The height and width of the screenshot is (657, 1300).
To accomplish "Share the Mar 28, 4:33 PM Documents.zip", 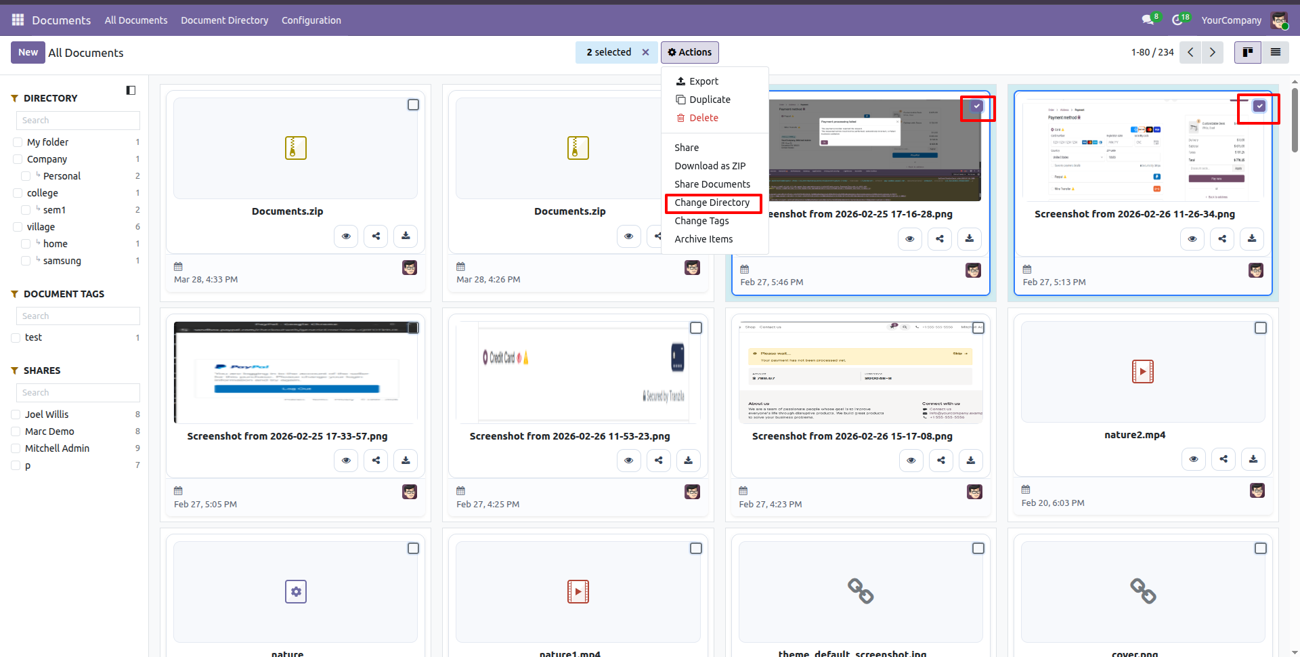I will click(376, 236).
